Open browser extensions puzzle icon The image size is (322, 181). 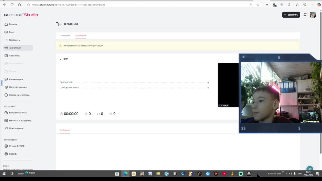click(x=289, y=5)
